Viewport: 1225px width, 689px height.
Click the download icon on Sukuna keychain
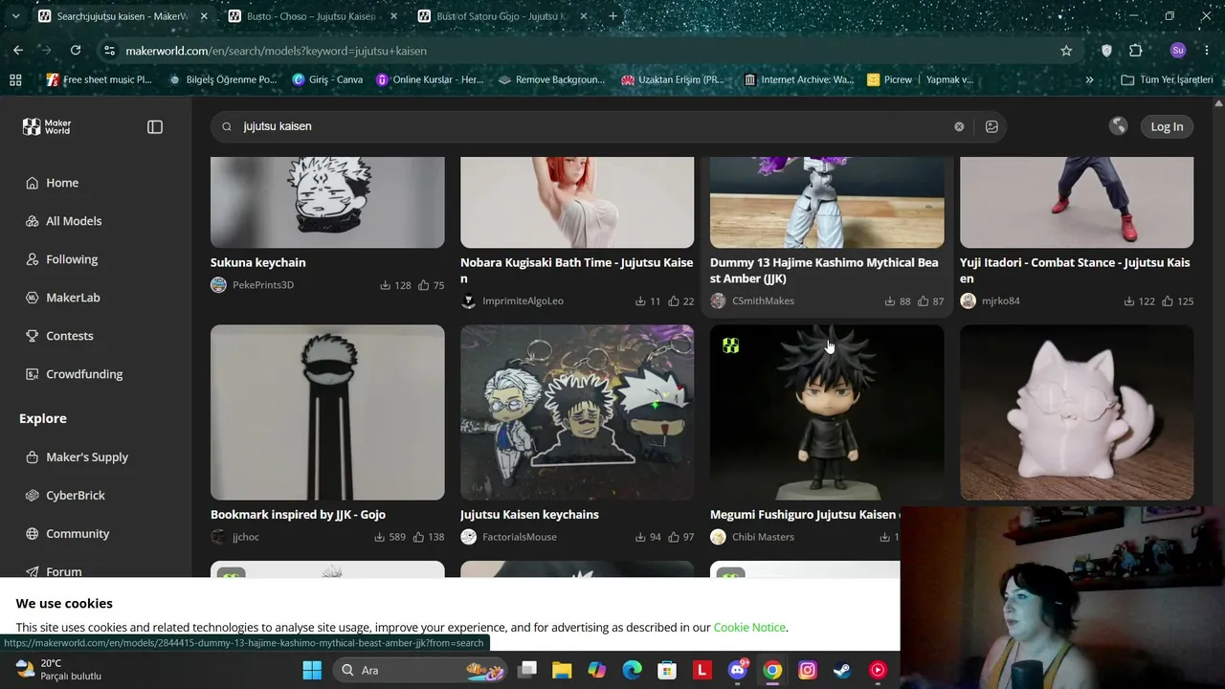tap(385, 285)
